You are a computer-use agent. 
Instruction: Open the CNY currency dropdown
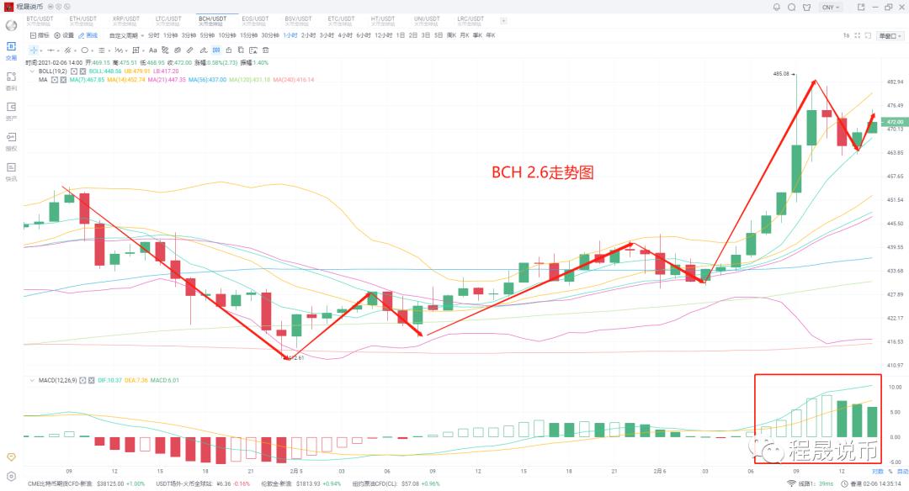click(829, 7)
